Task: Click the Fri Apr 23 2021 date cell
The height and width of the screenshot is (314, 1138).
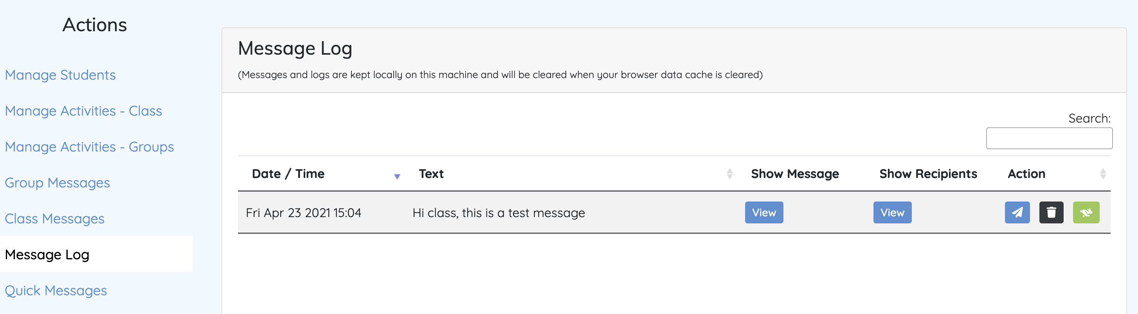Action: (303, 213)
